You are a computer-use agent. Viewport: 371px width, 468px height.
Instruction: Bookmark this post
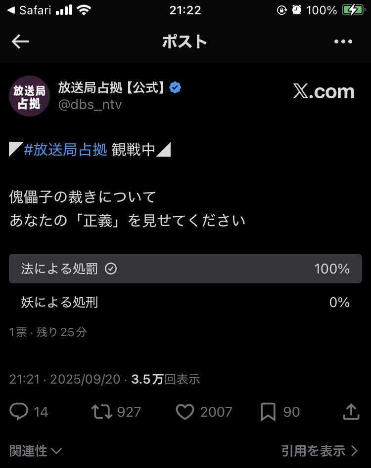click(x=268, y=412)
